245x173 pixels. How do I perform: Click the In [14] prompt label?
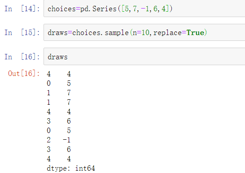click(22, 9)
